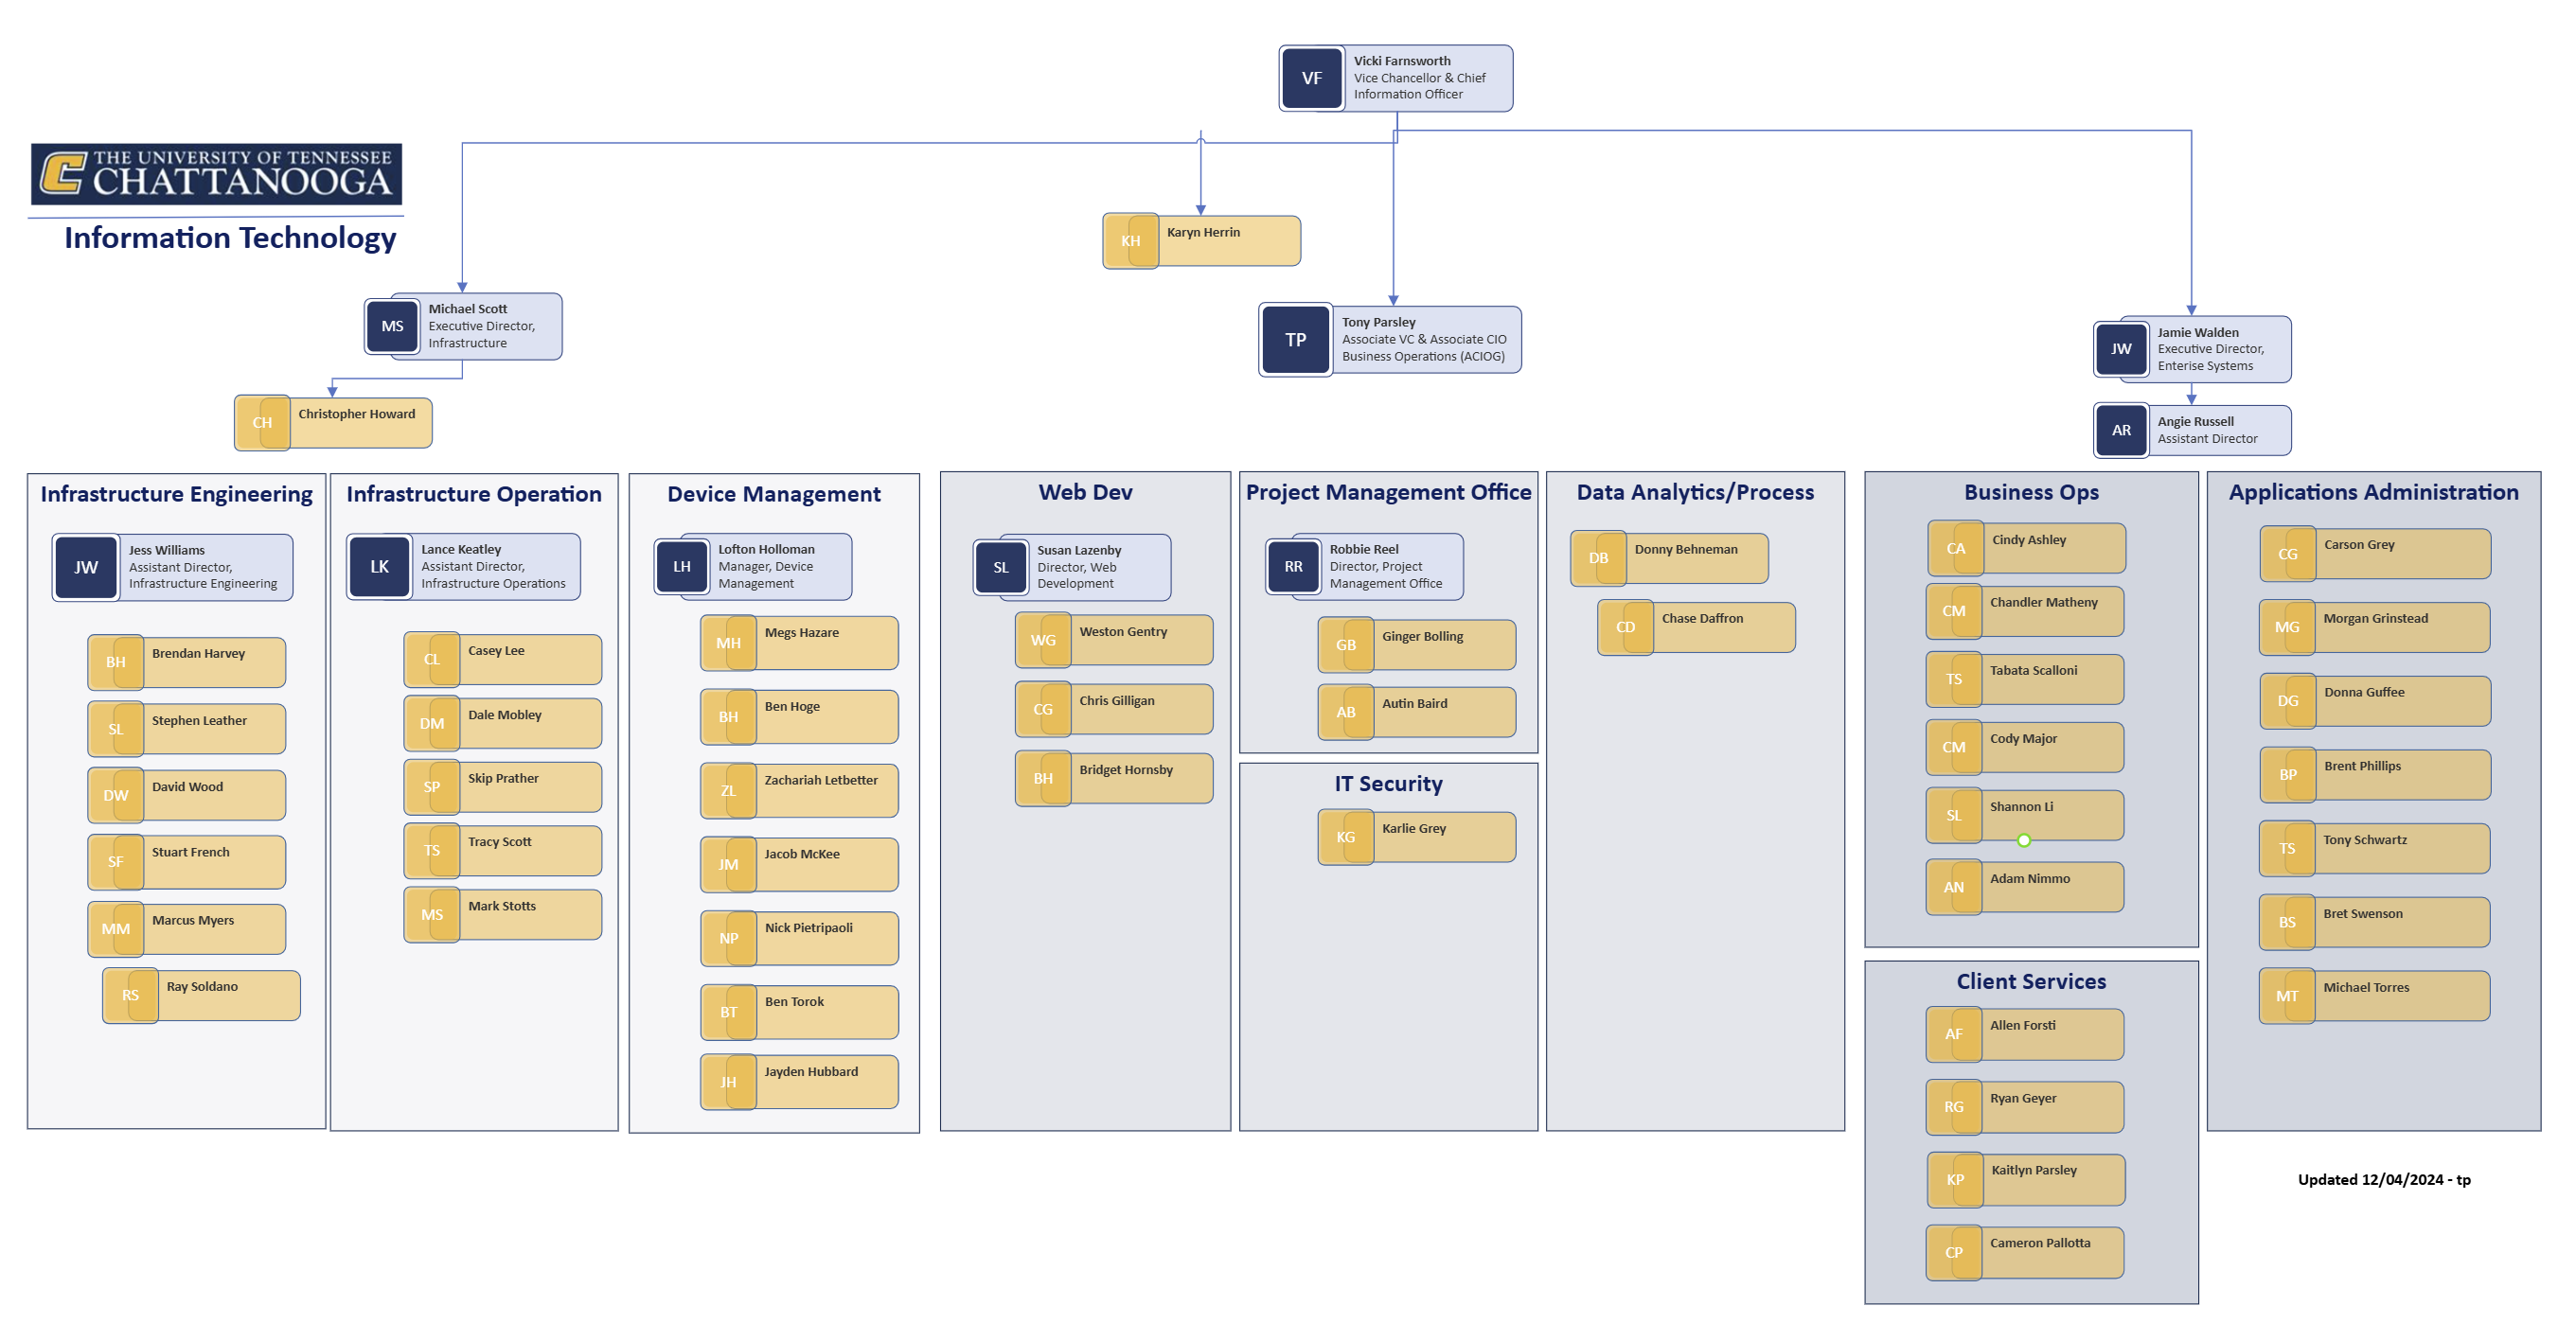Click the CA badge for Cindy Ashley
The width and height of the screenshot is (2576, 1341).
point(1955,548)
